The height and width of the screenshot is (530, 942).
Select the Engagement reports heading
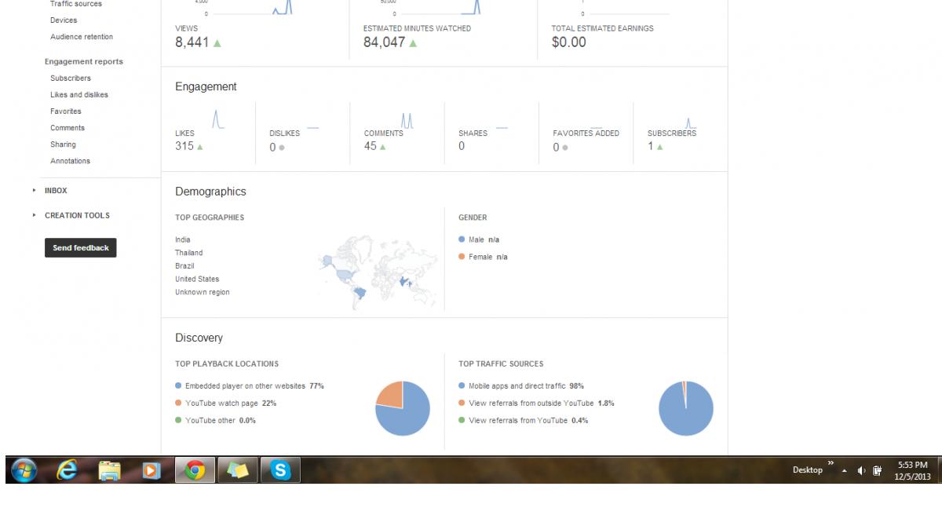[x=84, y=61]
